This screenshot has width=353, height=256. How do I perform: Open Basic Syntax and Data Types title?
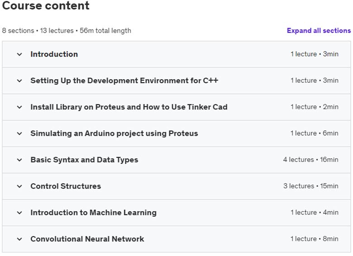[85, 160]
